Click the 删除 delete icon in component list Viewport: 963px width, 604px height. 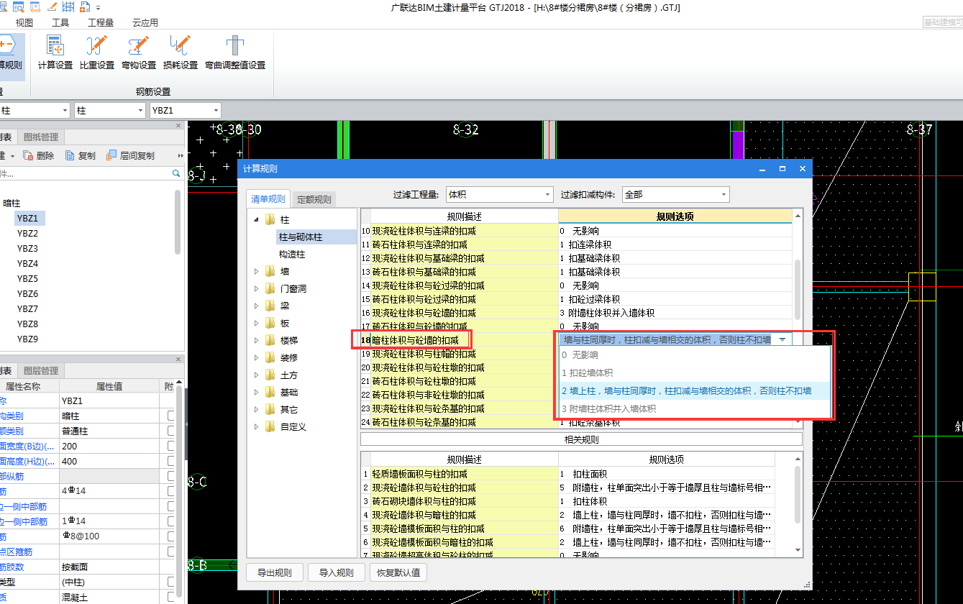point(28,155)
